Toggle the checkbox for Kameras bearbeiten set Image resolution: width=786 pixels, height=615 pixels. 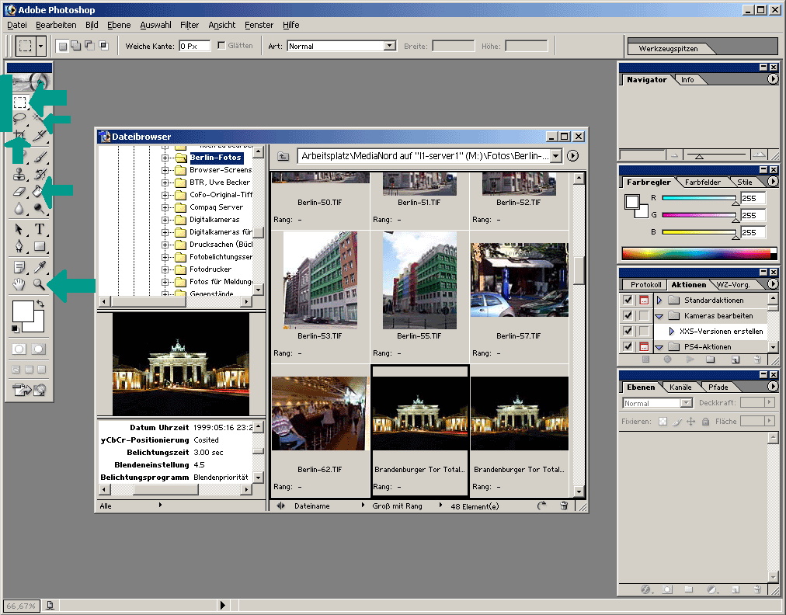(628, 316)
